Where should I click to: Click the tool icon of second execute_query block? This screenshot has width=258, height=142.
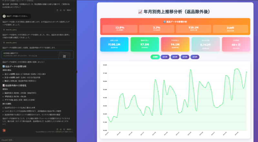tap(4, 43)
